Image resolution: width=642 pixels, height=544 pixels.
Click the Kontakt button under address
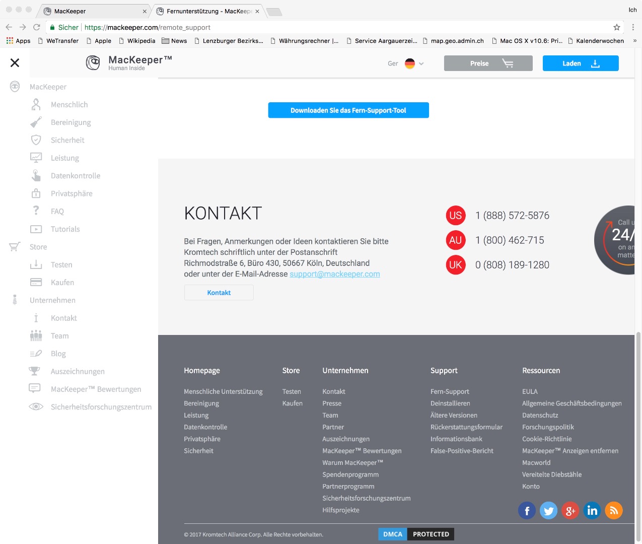pyautogui.click(x=219, y=293)
